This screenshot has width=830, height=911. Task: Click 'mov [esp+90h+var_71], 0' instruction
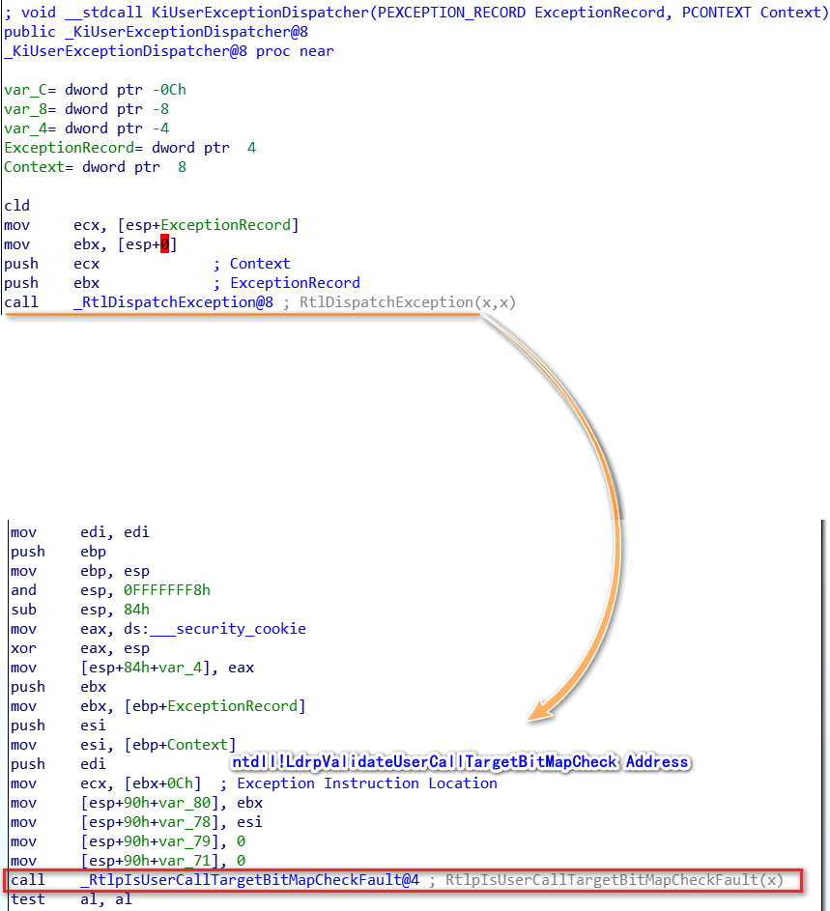point(128,861)
